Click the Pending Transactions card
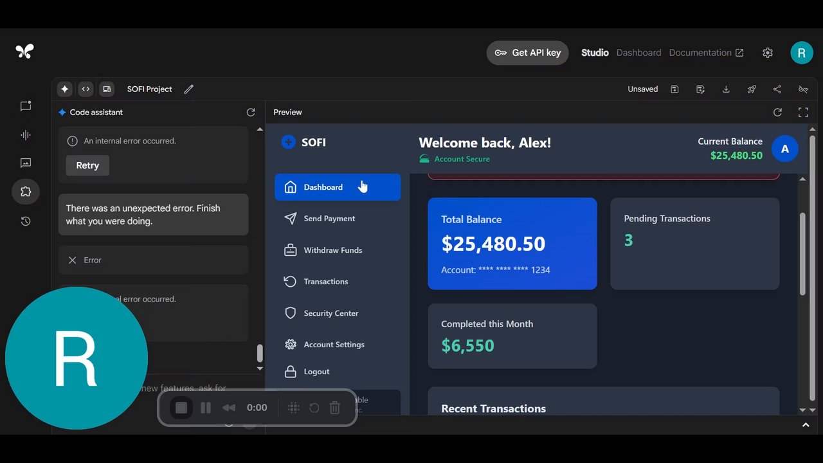 (695, 244)
